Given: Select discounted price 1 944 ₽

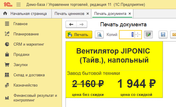Looking at the screenshot, I should coord(137,84).
